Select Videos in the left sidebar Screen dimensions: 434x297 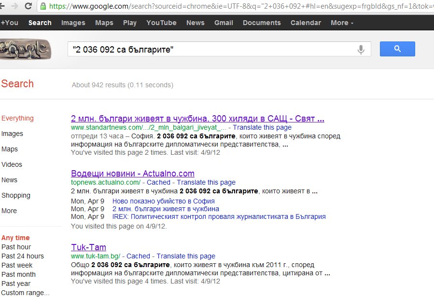(x=12, y=164)
